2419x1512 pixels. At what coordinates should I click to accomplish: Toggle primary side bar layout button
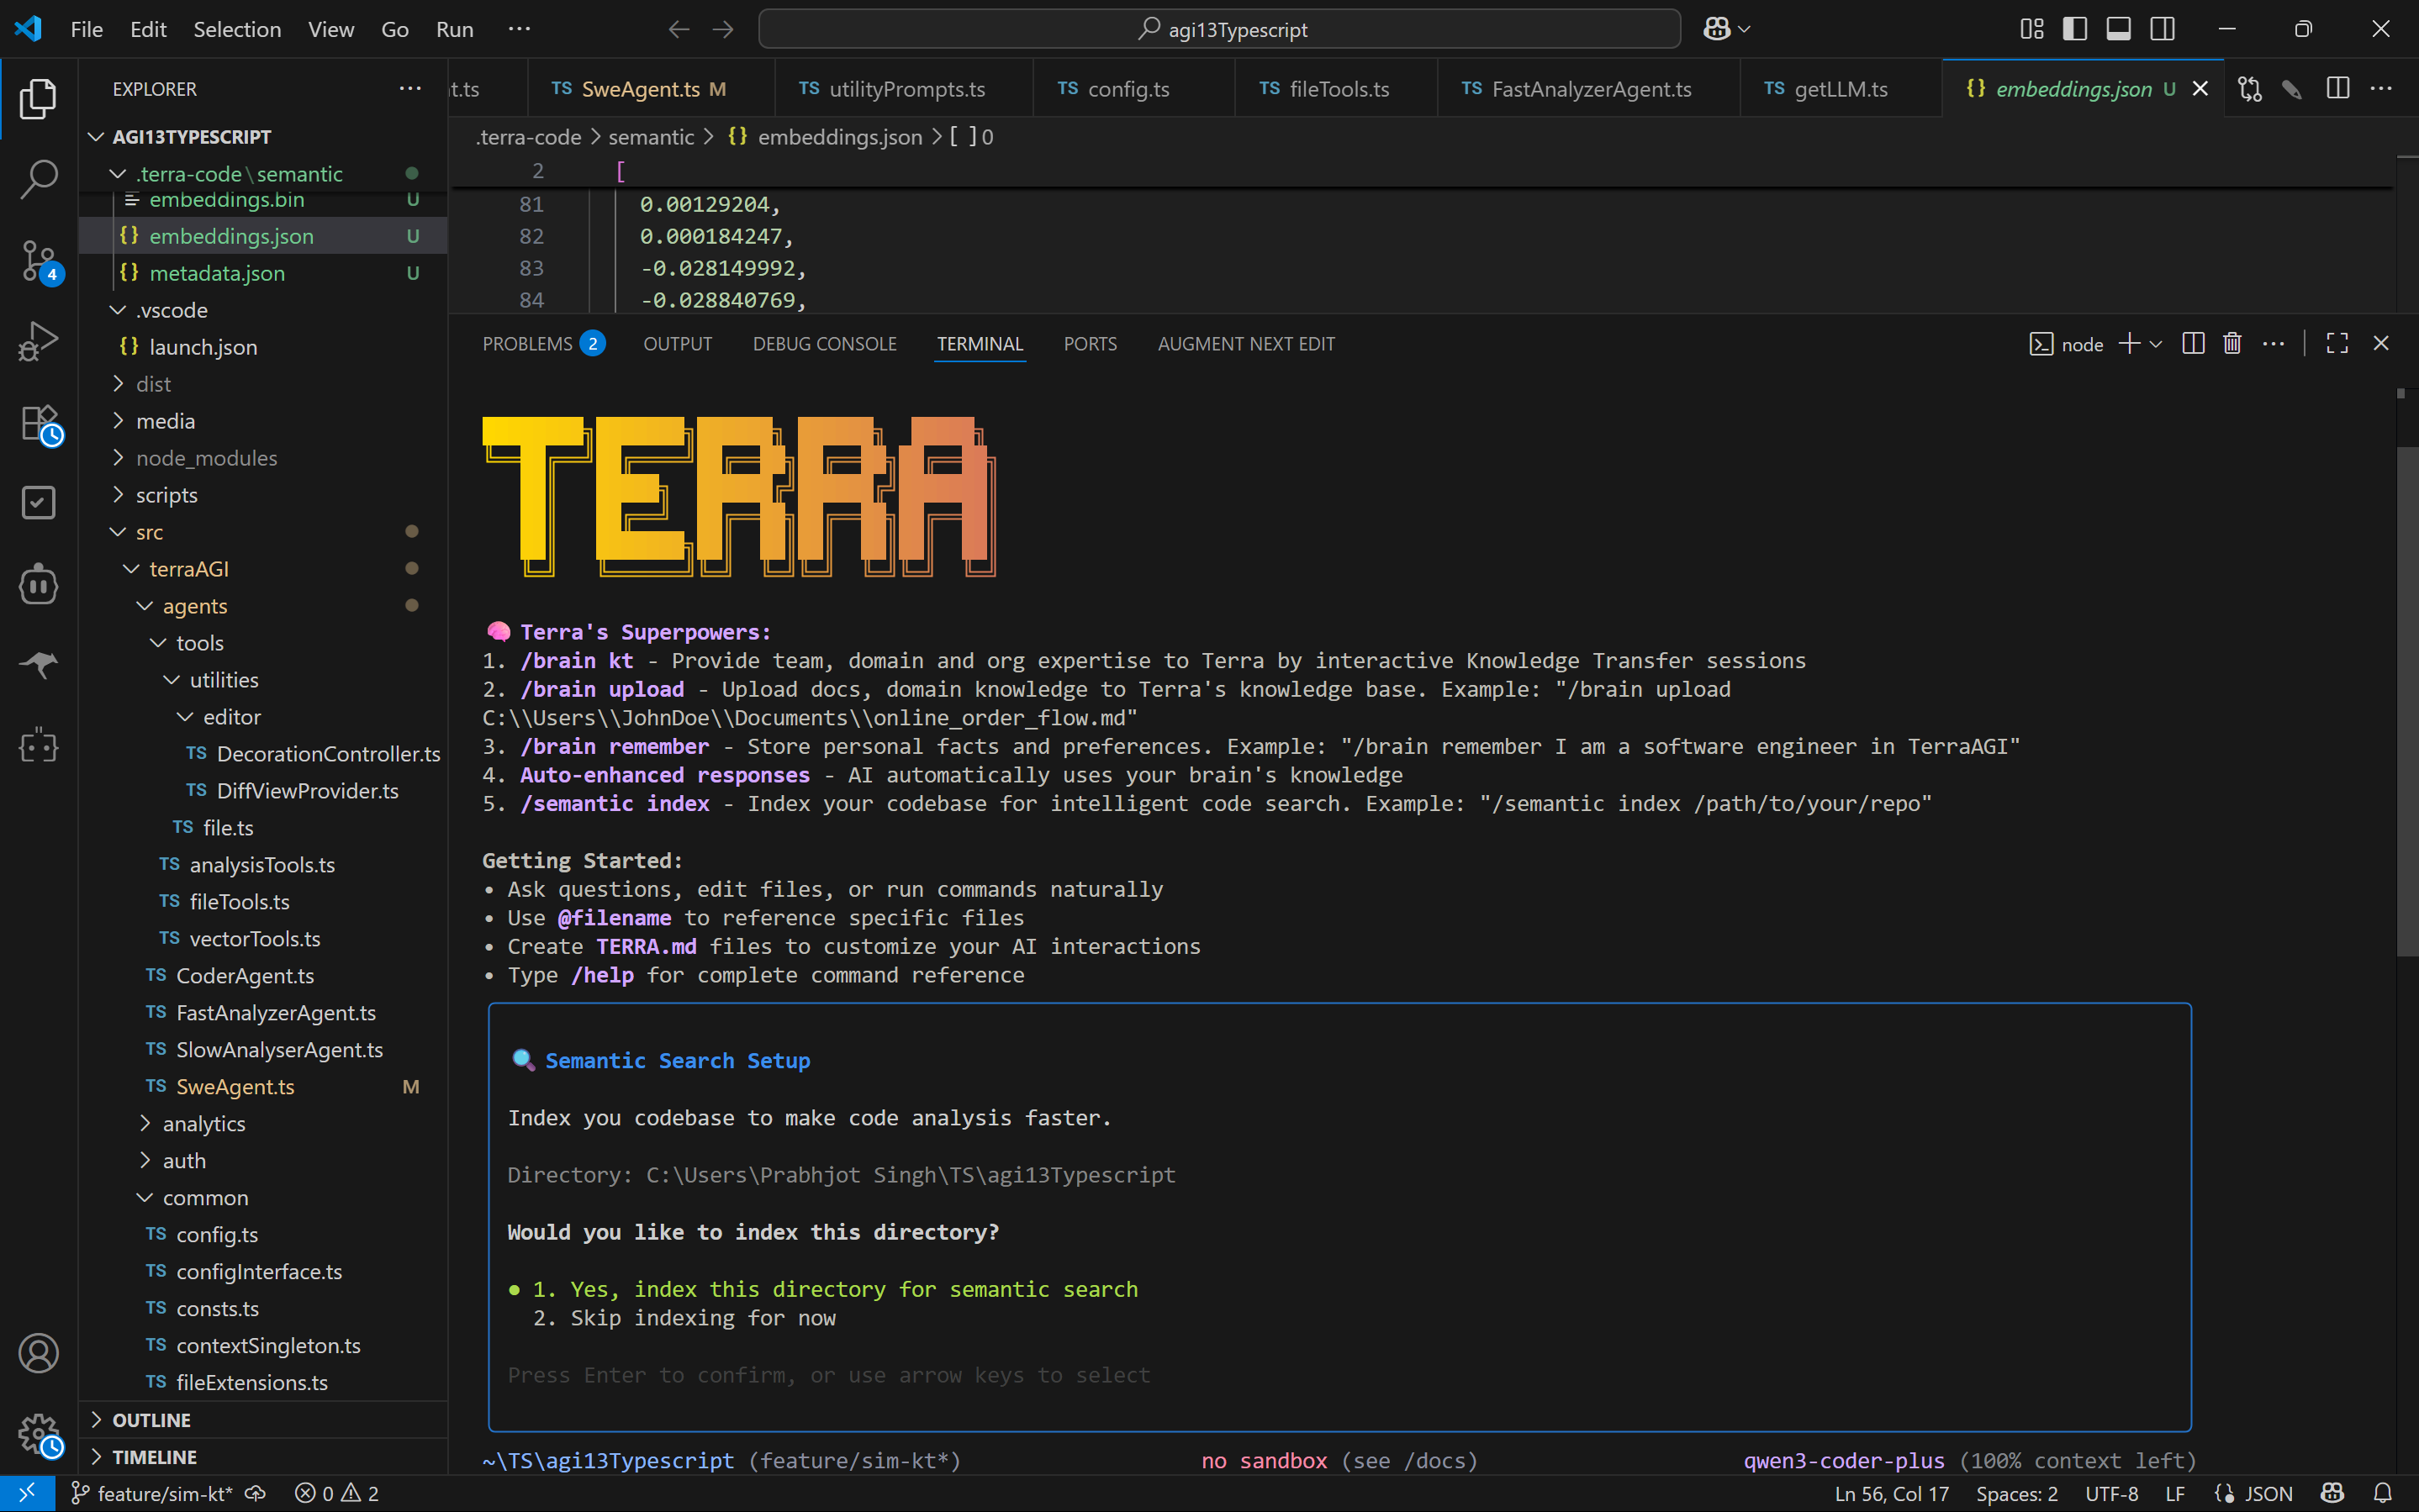click(2074, 29)
